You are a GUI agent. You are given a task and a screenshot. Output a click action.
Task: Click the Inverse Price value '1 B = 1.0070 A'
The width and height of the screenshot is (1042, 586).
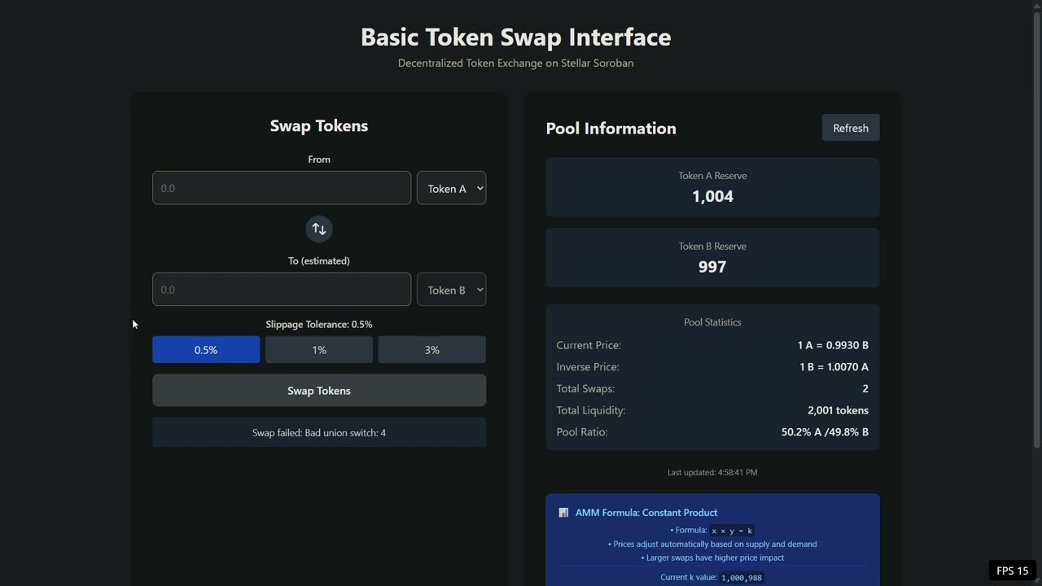click(x=834, y=367)
